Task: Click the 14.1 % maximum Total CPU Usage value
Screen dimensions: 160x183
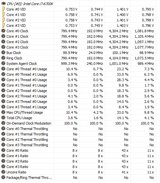Action: (123, 118)
